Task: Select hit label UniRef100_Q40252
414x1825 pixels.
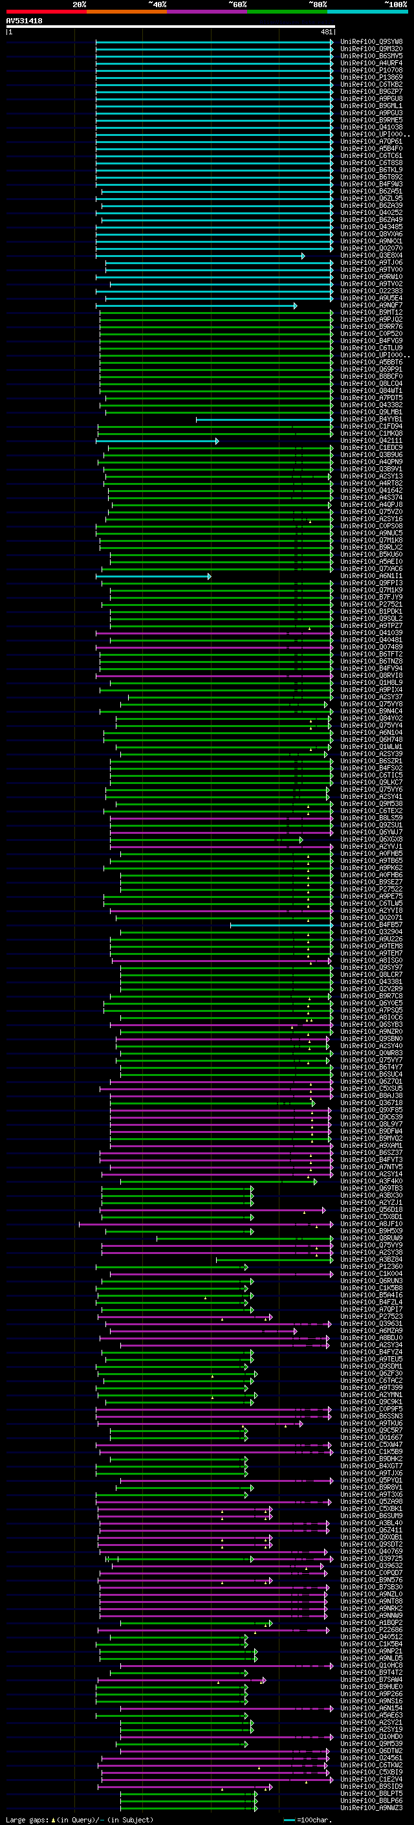Action: coord(371,212)
